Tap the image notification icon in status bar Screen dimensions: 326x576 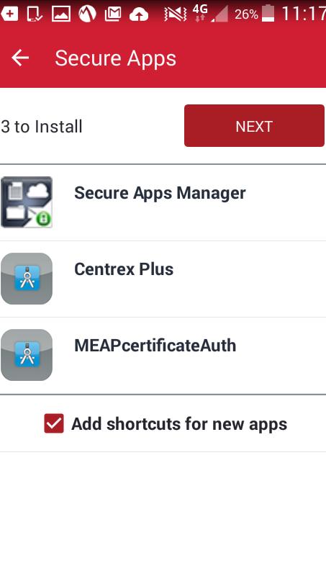(x=61, y=14)
